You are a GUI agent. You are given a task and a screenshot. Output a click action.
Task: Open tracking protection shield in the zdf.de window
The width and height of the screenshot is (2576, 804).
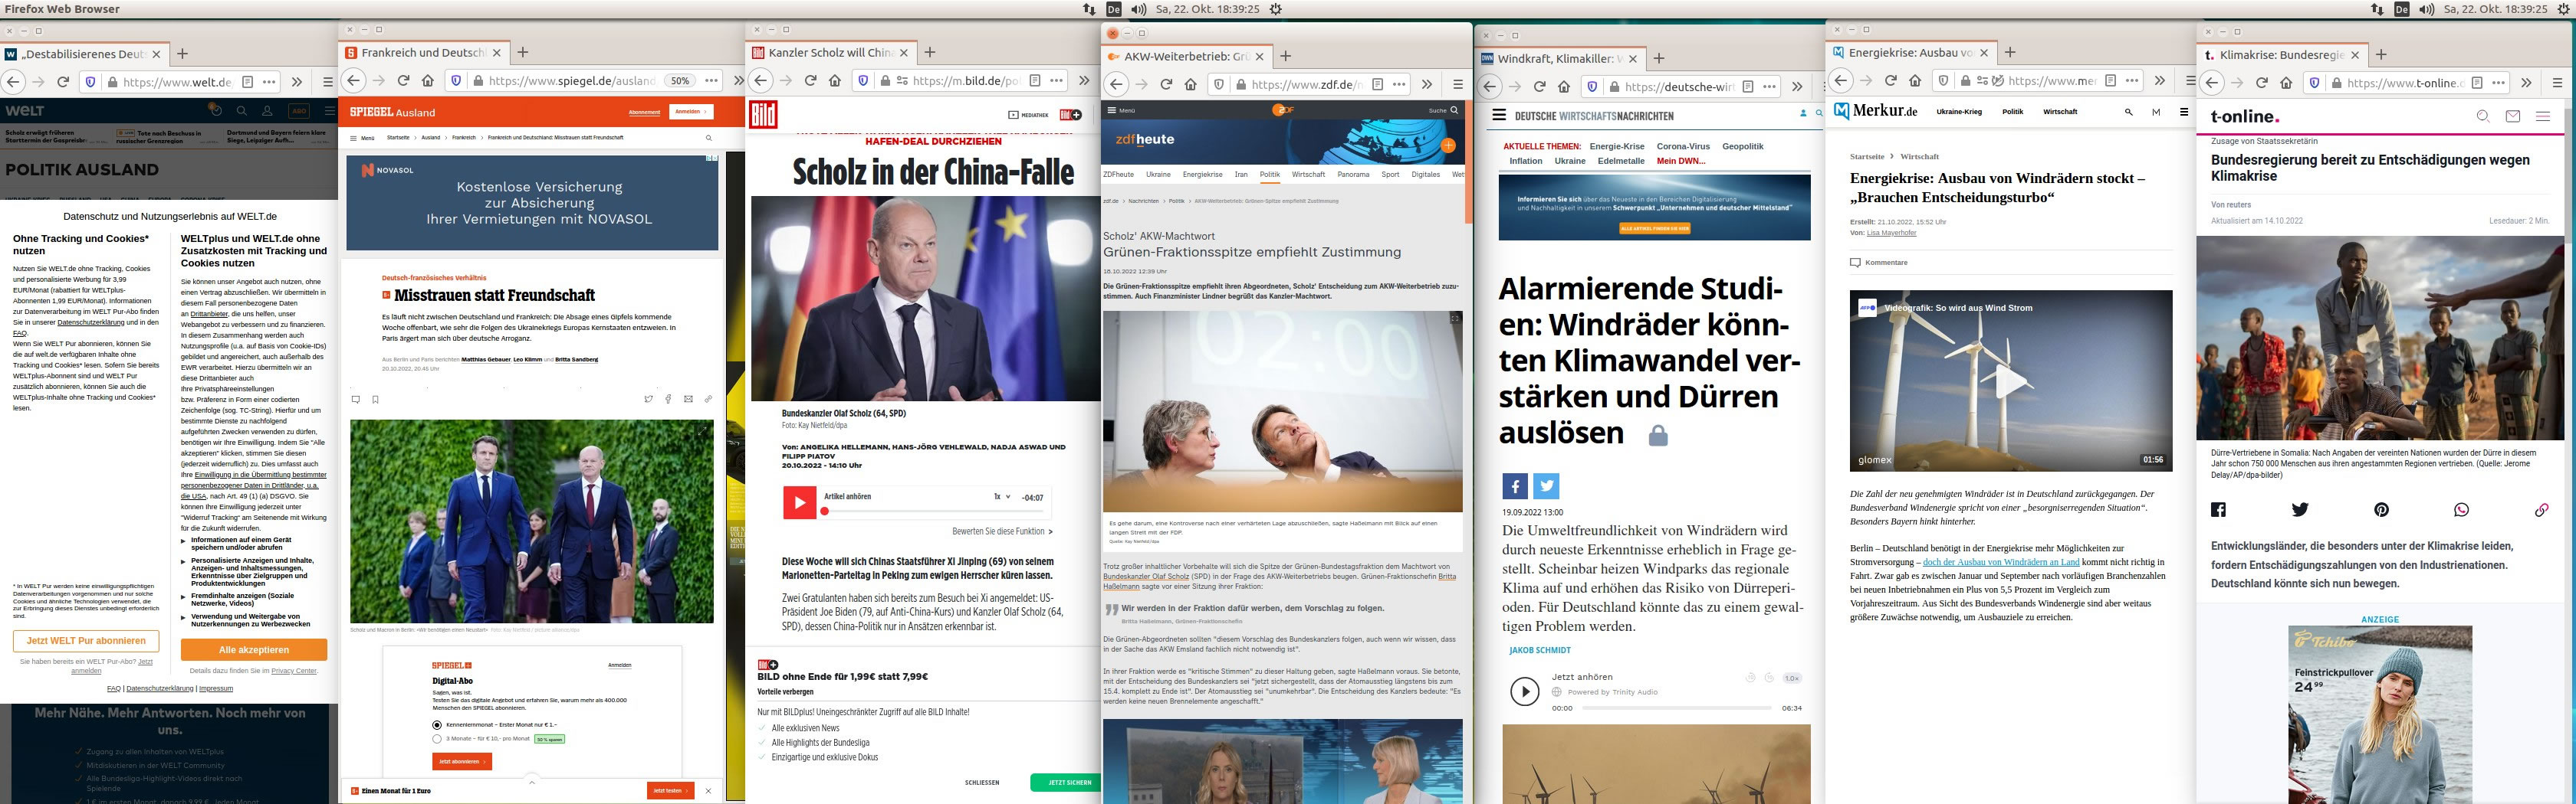pos(1218,85)
